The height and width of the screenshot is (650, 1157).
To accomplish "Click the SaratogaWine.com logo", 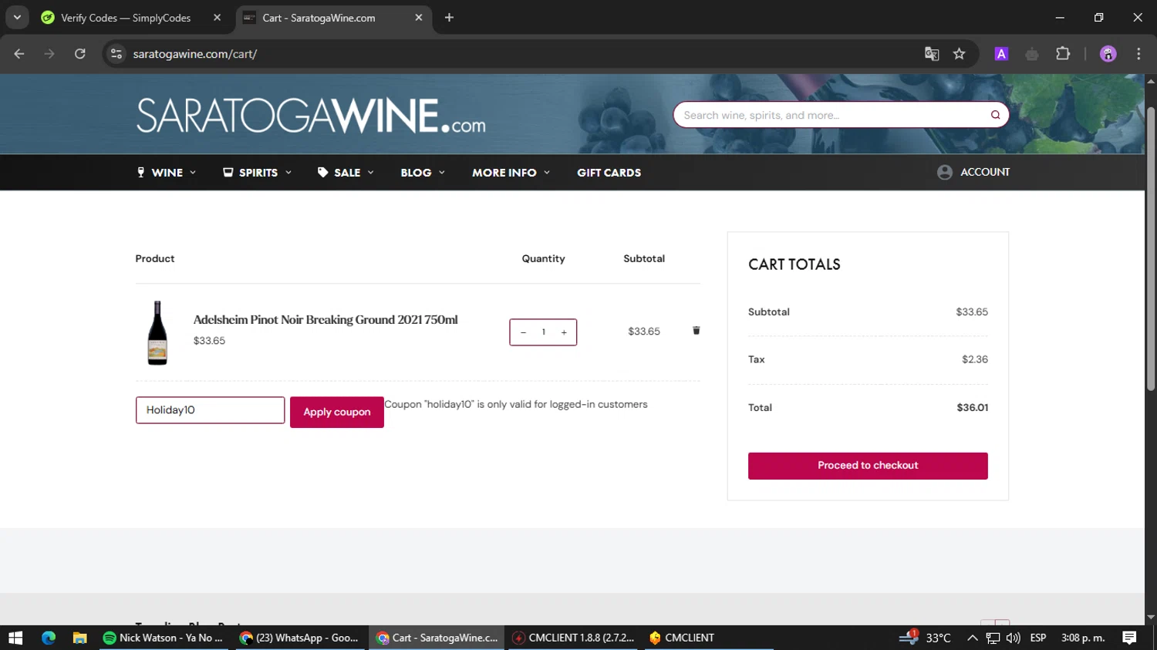I will click(311, 116).
